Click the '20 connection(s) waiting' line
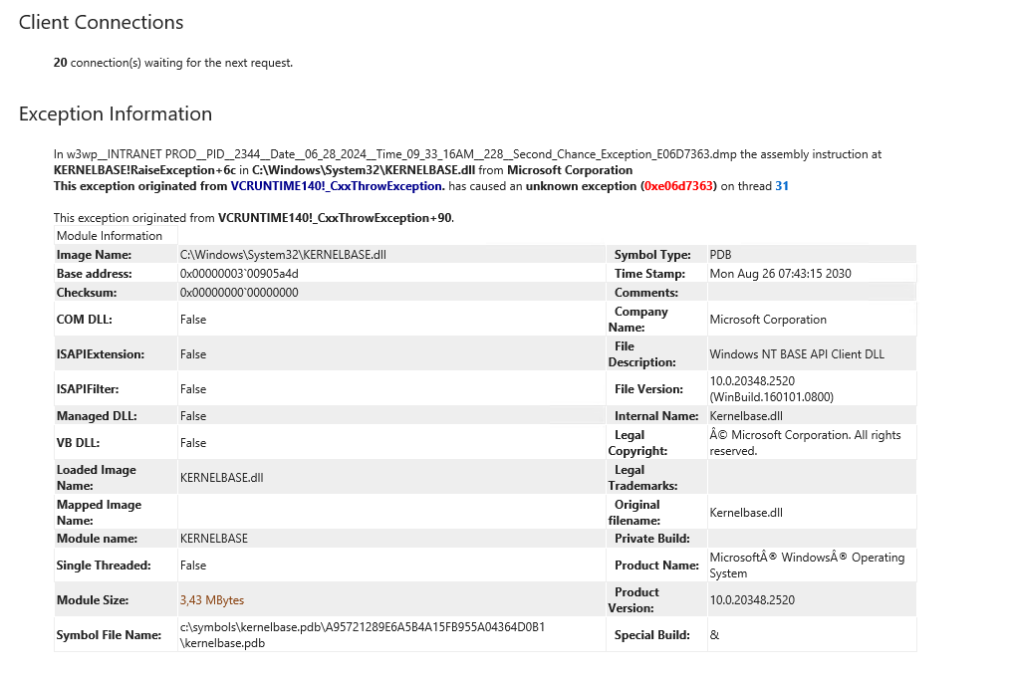 click(173, 63)
